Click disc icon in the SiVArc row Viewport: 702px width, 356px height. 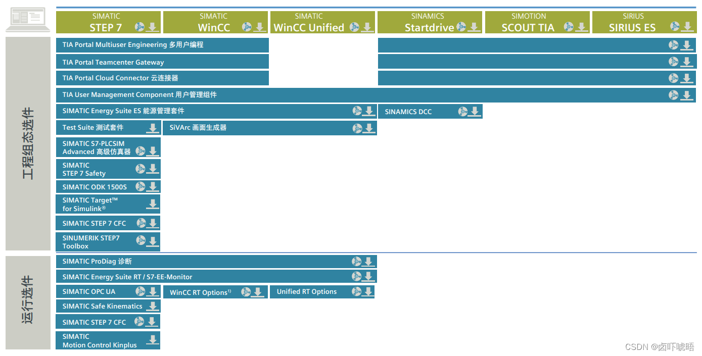[x=357, y=128]
